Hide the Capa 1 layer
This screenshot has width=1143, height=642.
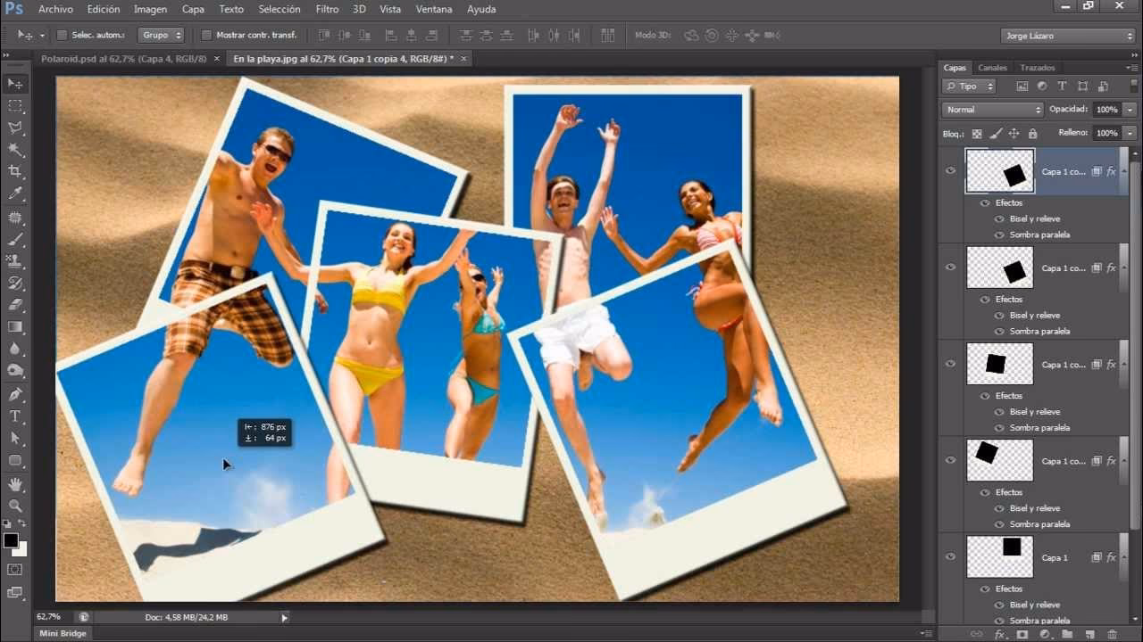(x=950, y=556)
